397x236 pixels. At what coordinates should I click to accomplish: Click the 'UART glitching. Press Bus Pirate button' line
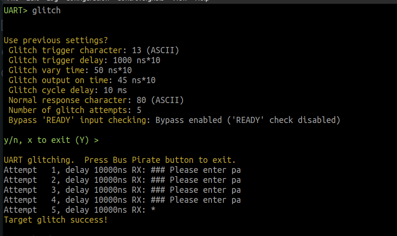120,160
